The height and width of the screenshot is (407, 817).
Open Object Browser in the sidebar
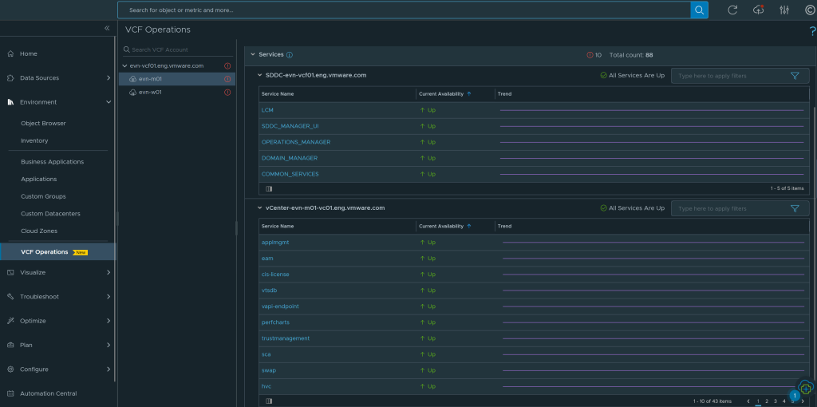pos(43,124)
